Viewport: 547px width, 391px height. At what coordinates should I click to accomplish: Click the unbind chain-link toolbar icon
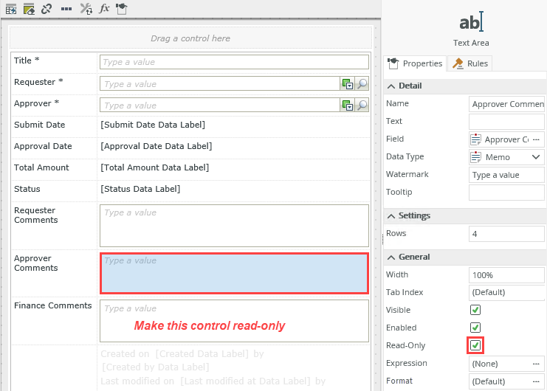[47, 9]
